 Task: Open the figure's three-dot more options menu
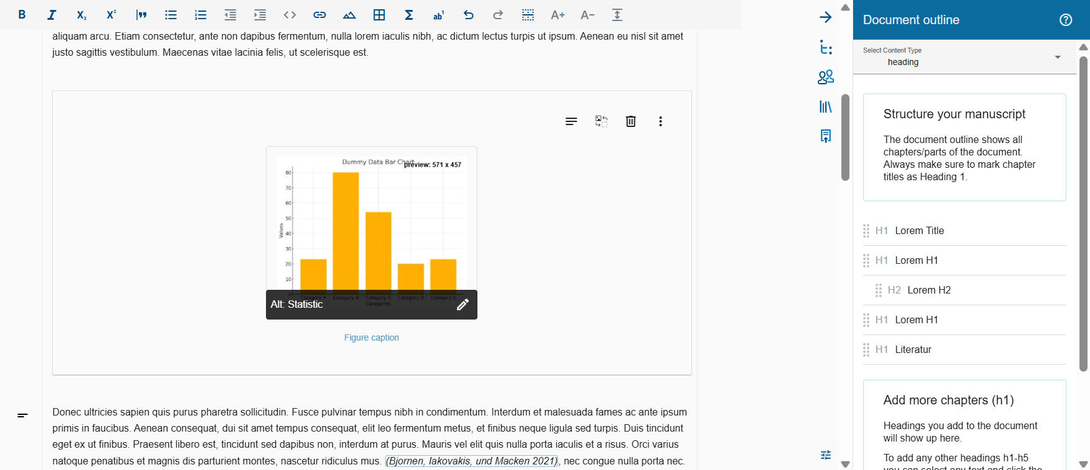[x=660, y=121]
